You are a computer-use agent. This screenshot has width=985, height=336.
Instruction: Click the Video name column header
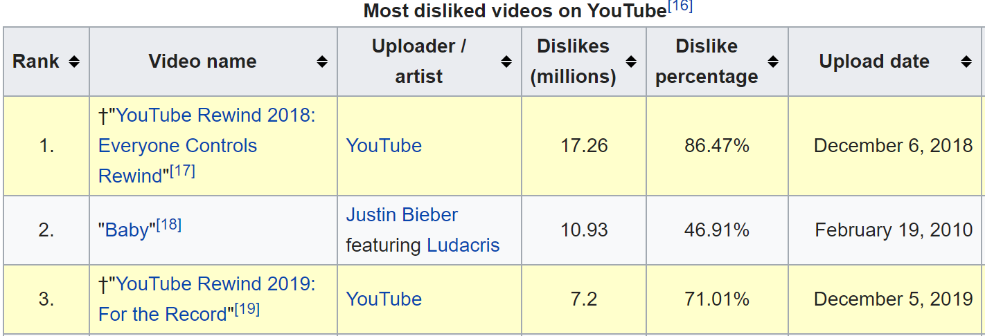click(202, 62)
